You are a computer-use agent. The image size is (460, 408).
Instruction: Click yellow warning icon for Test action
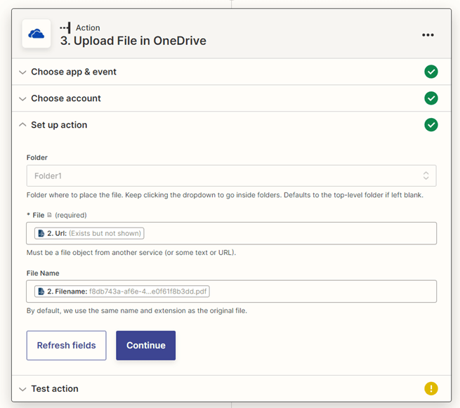[431, 388]
